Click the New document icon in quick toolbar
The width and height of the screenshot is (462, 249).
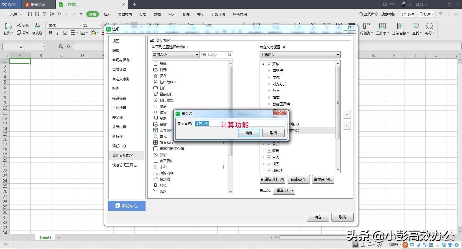(x=30, y=14)
